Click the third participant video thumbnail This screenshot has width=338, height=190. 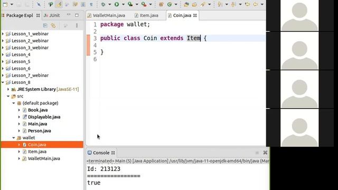point(299,89)
